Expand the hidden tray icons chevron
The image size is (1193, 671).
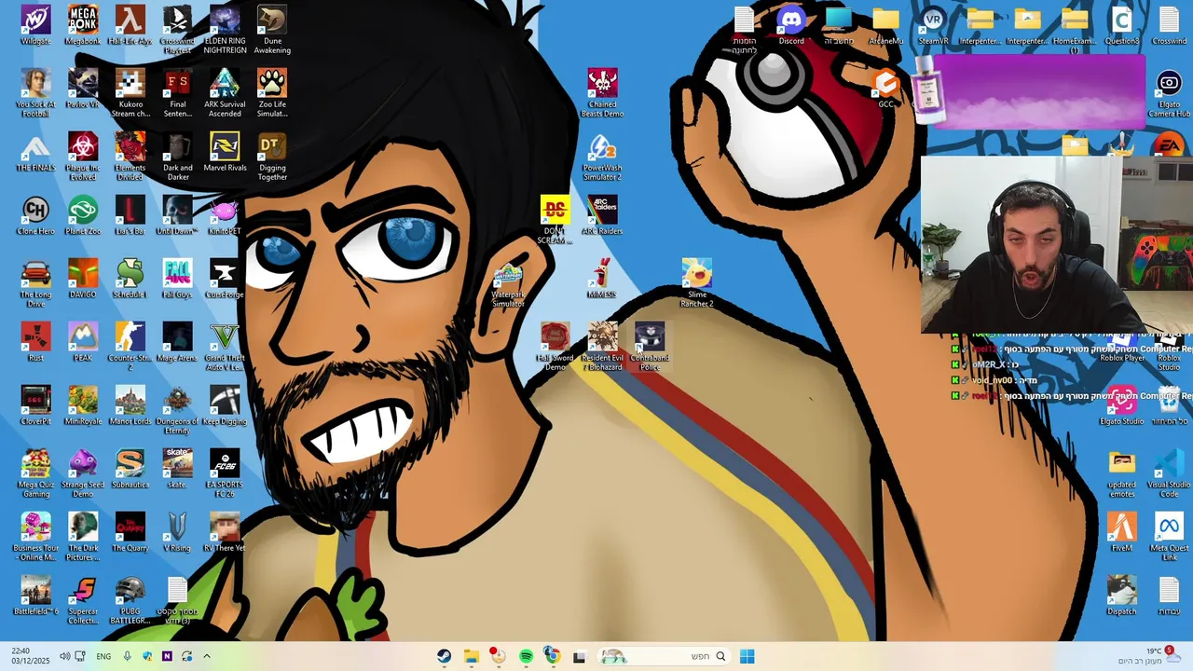point(207,656)
